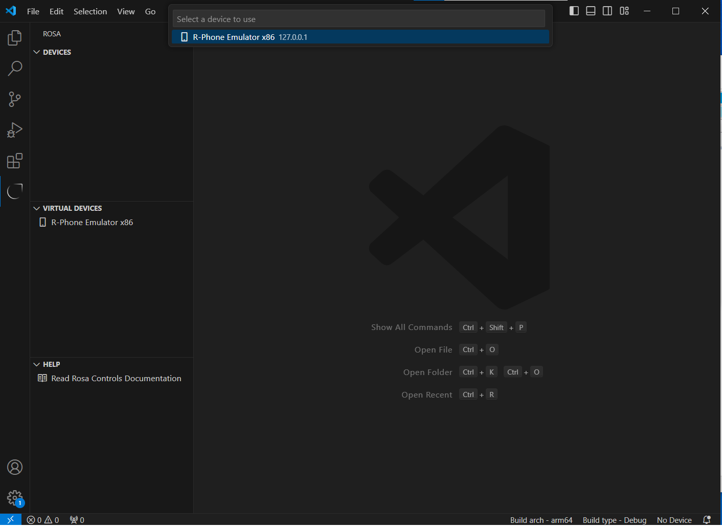
Task: Toggle the primary side bar visibility
Action: tap(574, 11)
